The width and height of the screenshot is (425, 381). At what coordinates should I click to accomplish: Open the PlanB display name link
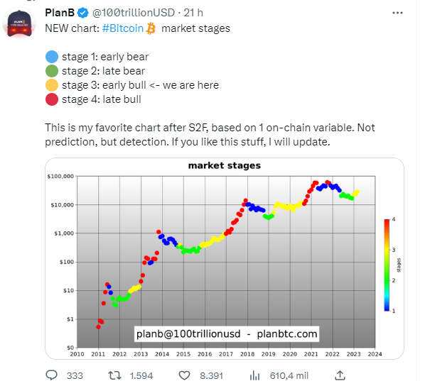tap(60, 13)
